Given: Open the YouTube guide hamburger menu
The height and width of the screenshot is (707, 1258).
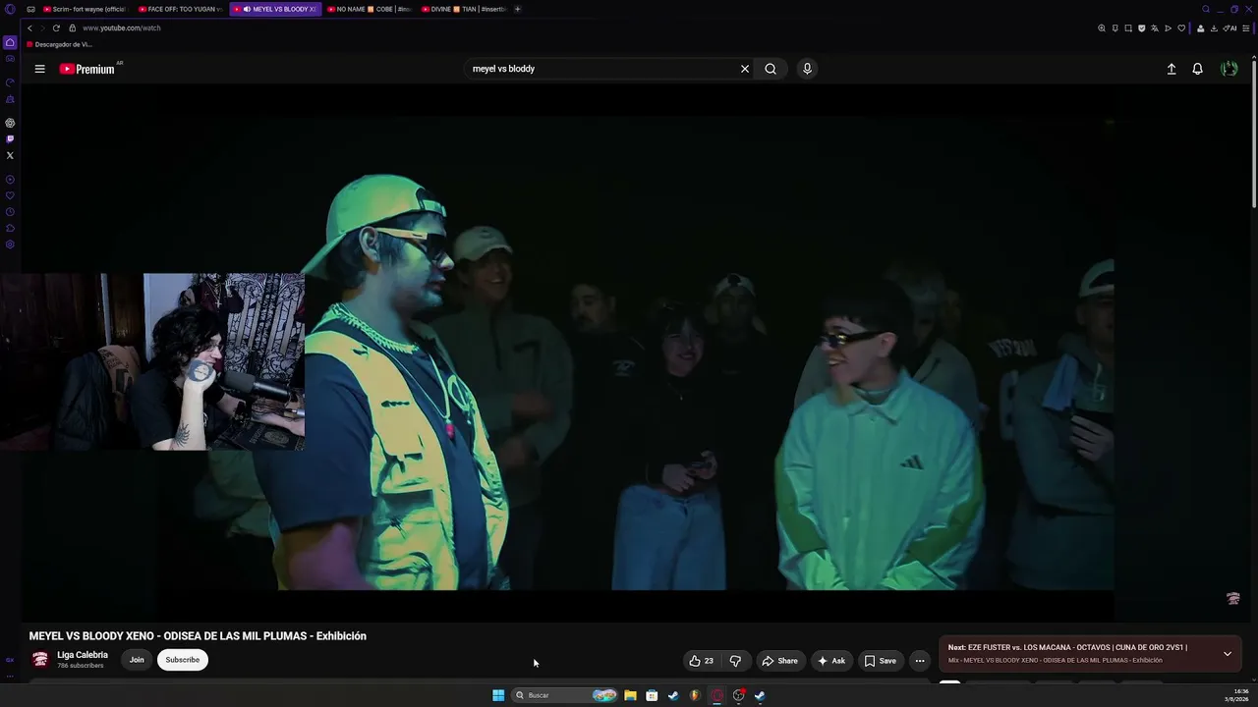Looking at the screenshot, I should [x=39, y=69].
